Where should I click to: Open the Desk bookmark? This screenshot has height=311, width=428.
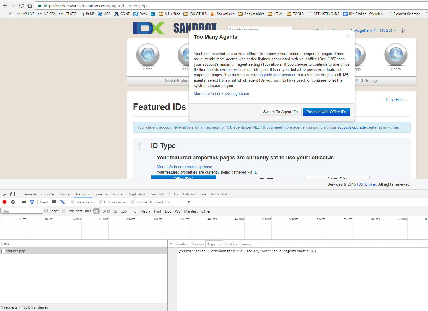pos(140,14)
